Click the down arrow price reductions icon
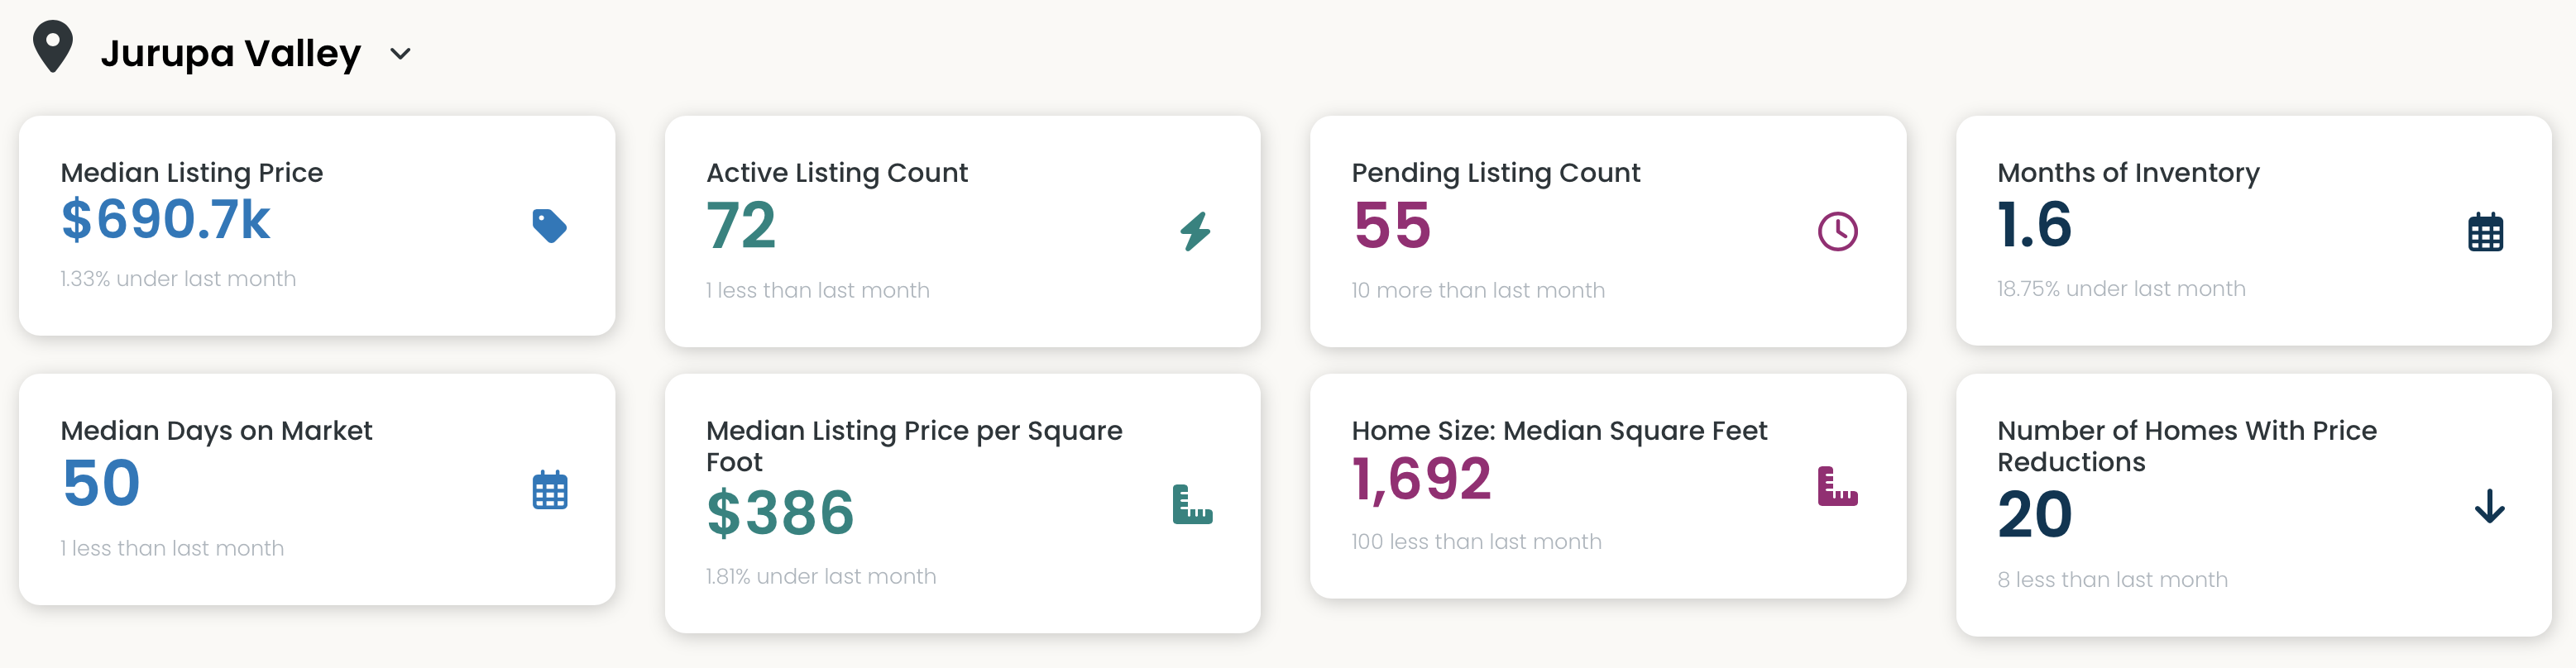Viewport: 2576px width, 668px height. [x=2489, y=506]
